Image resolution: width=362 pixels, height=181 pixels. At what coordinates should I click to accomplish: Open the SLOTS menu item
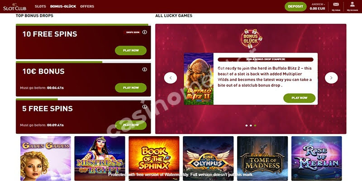point(40,6)
